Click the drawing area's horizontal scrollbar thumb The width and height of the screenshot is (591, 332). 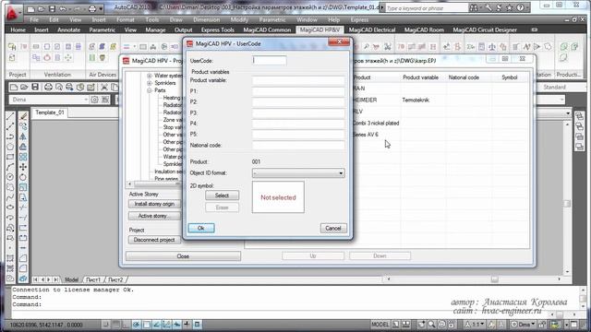point(495,279)
